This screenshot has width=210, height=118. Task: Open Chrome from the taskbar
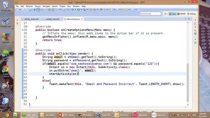tap(7, 115)
